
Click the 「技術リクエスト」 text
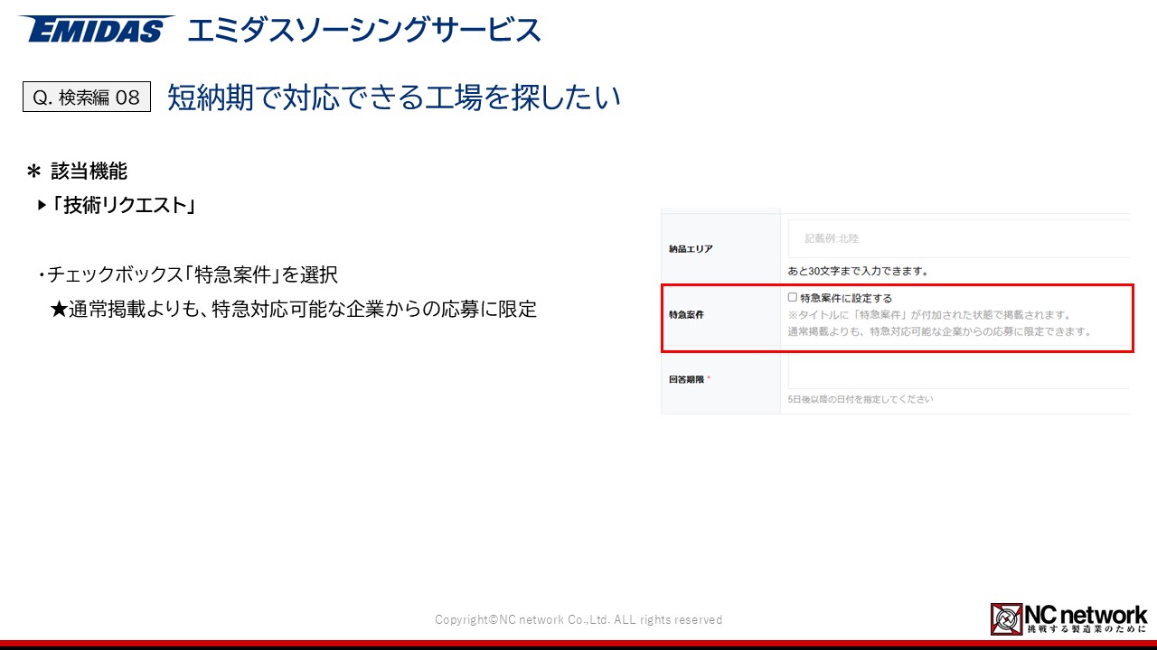point(125,206)
